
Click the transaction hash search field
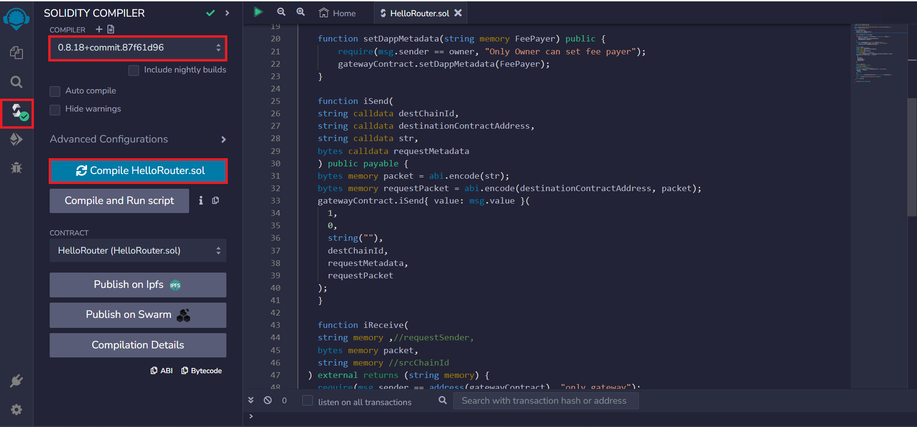tap(545, 401)
